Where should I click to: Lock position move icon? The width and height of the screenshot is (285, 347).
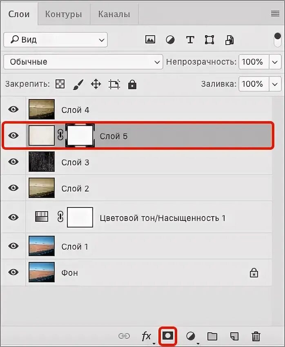click(x=96, y=84)
